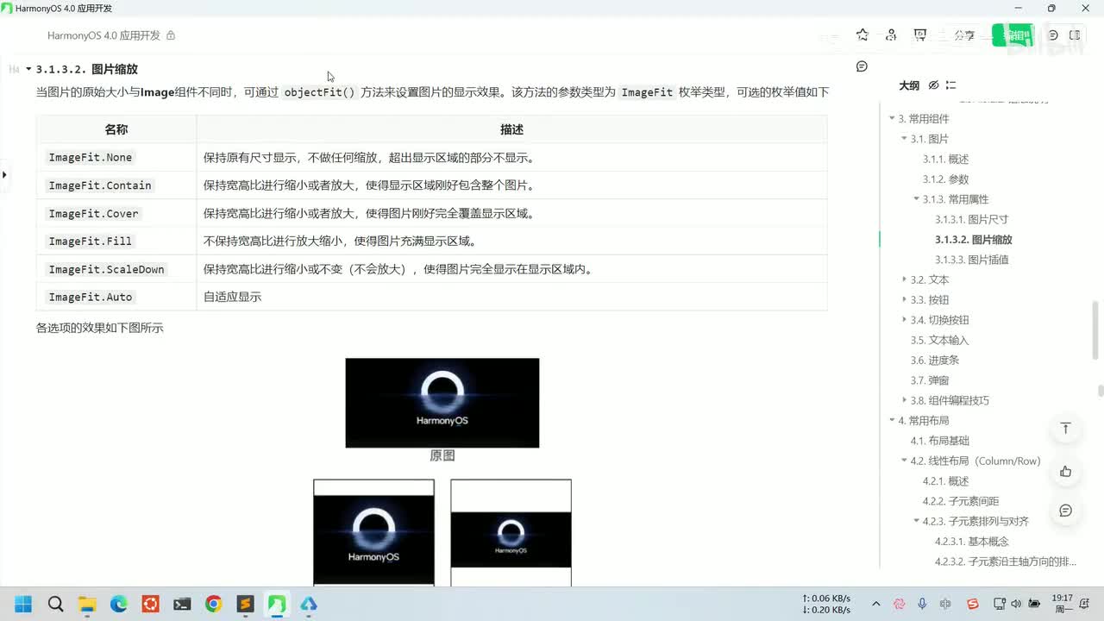Jump to 3.1.3.3. 图片插值 in the outline
The width and height of the screenshot is (1104, 621).
(x=971, y=260)
